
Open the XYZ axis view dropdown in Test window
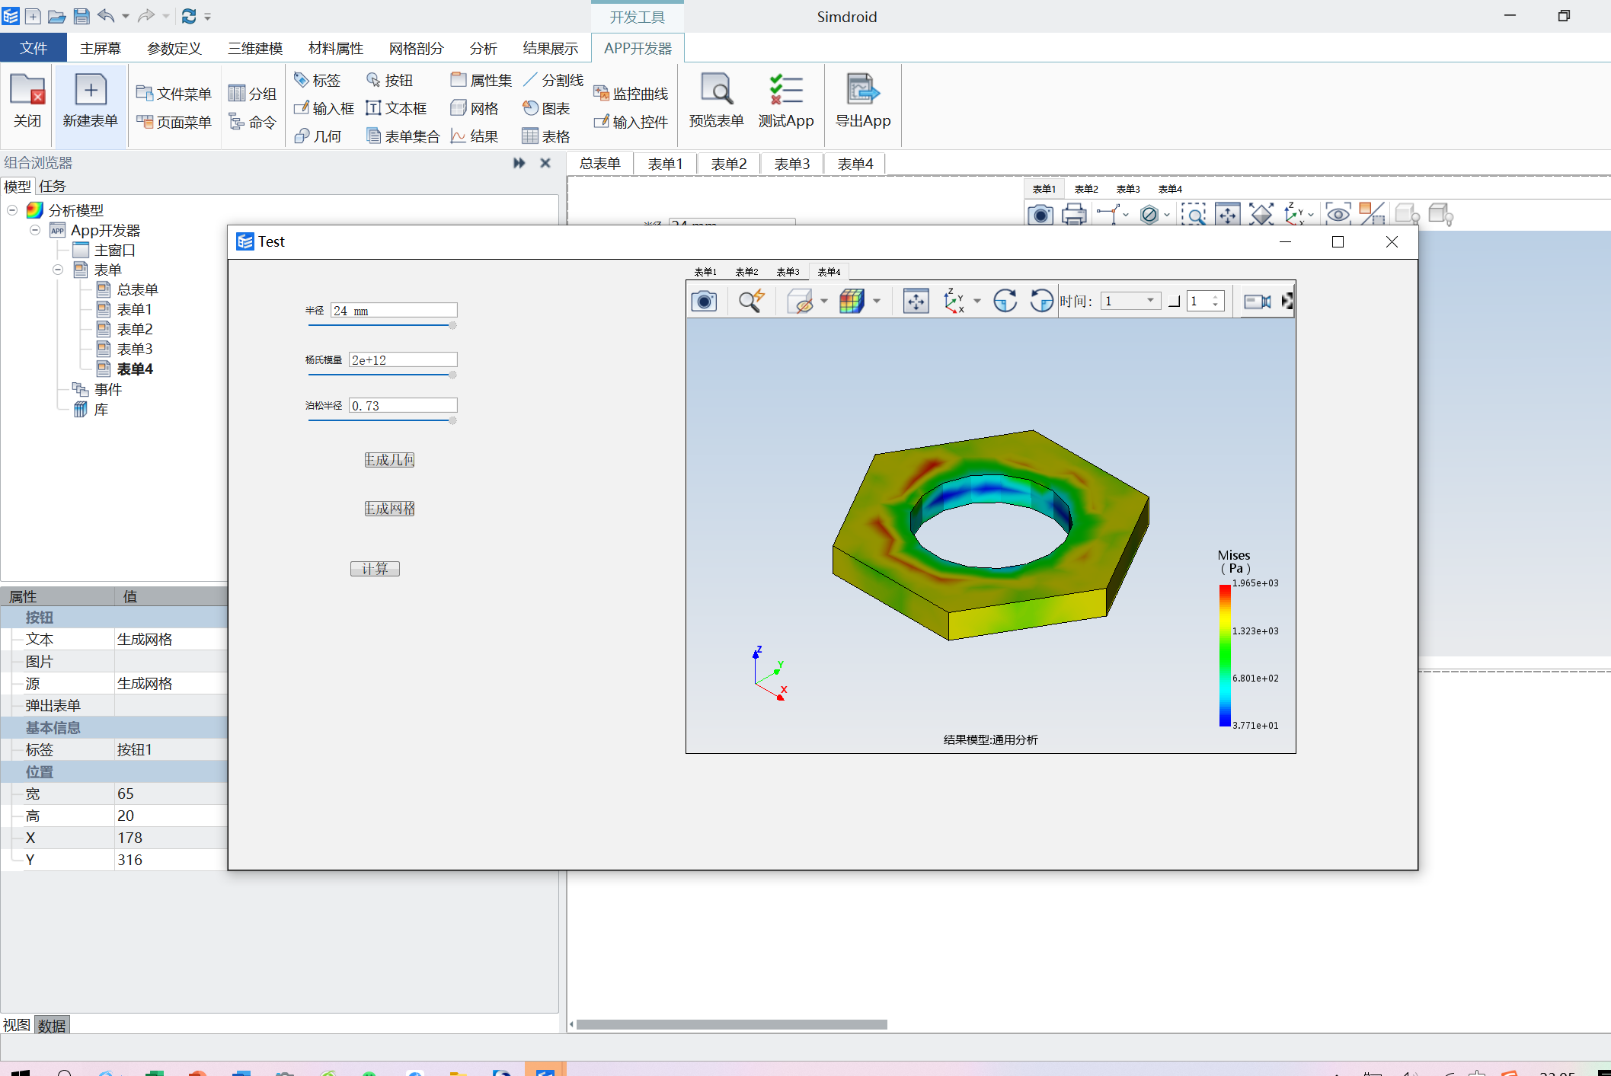977,302
